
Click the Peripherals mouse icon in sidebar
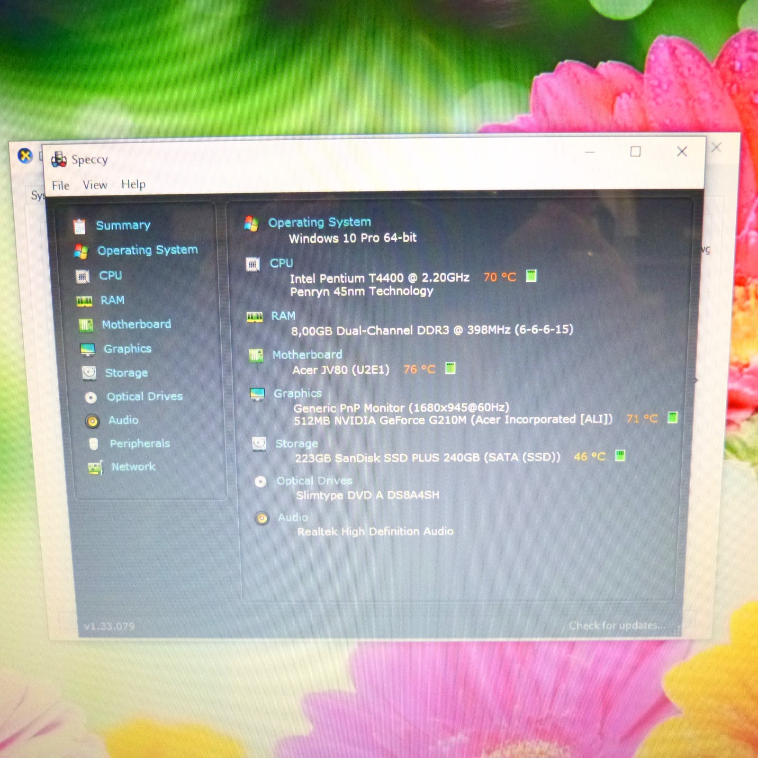tap(94, 444)
